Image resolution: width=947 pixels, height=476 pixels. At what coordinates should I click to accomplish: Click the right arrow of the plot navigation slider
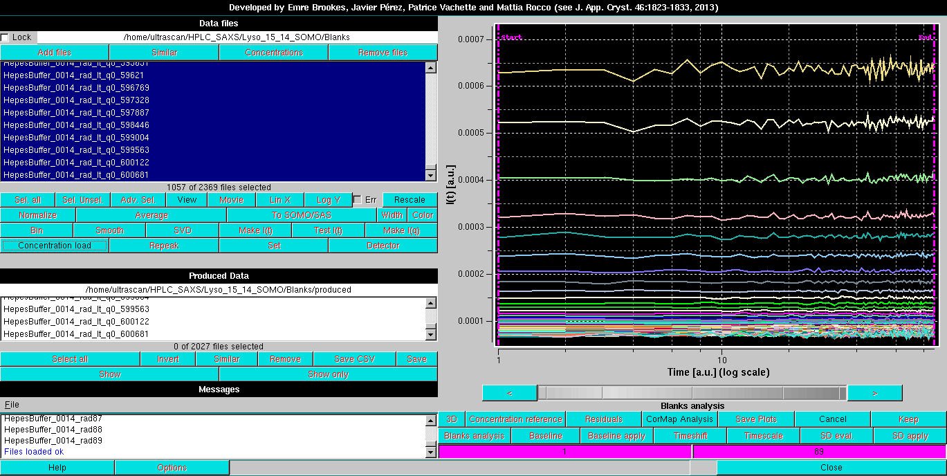[874, 392]
